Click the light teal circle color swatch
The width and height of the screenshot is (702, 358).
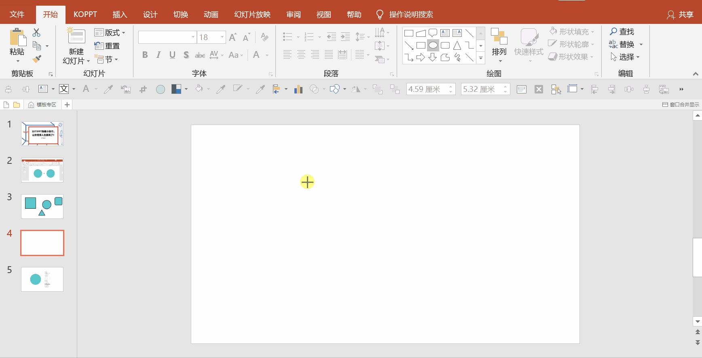[x=161, y=89]
